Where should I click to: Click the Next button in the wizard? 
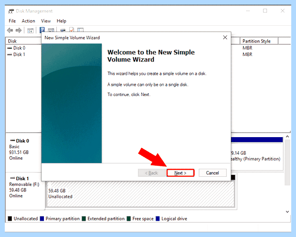tap(180, 173)
